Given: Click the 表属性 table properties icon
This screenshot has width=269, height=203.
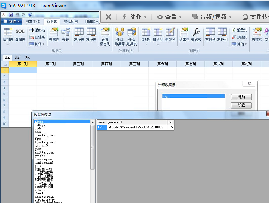Looking at the screenshot, I should tap(54, 34).
